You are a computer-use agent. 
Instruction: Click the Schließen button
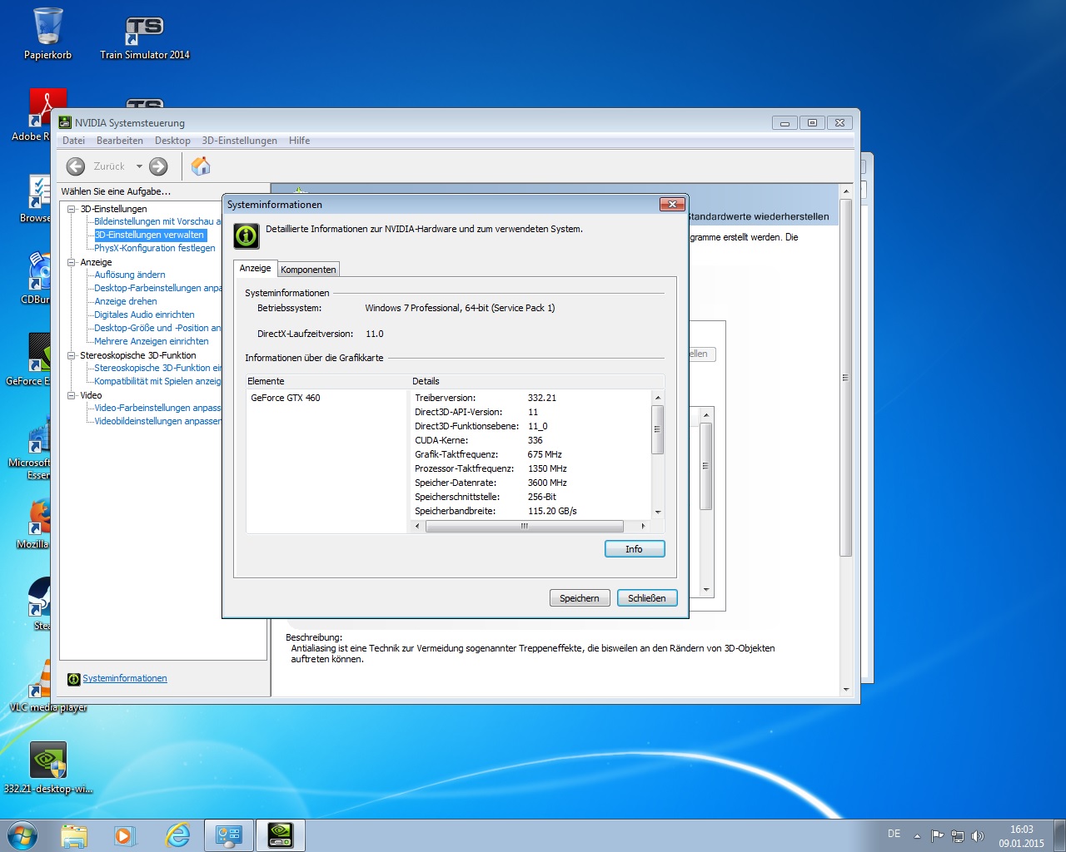[x=646, y=598]
